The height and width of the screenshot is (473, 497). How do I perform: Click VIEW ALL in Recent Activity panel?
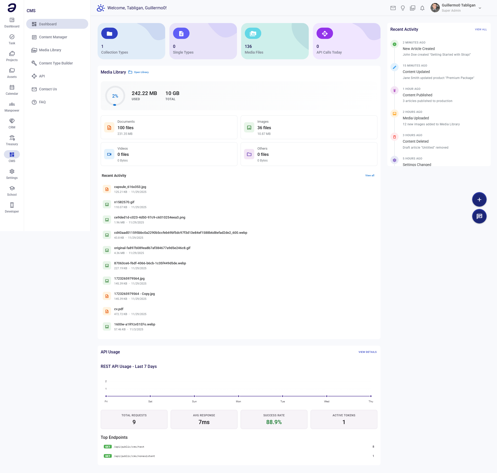click(x=481, y=29)
